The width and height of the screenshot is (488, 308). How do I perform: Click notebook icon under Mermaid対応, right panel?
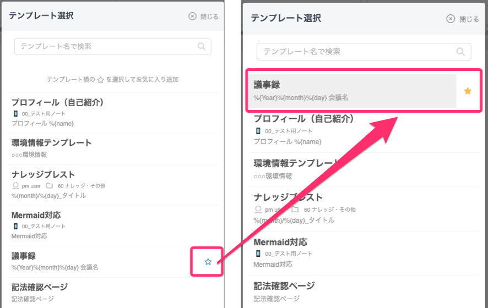pyautogui.click(x=258, y=254)
